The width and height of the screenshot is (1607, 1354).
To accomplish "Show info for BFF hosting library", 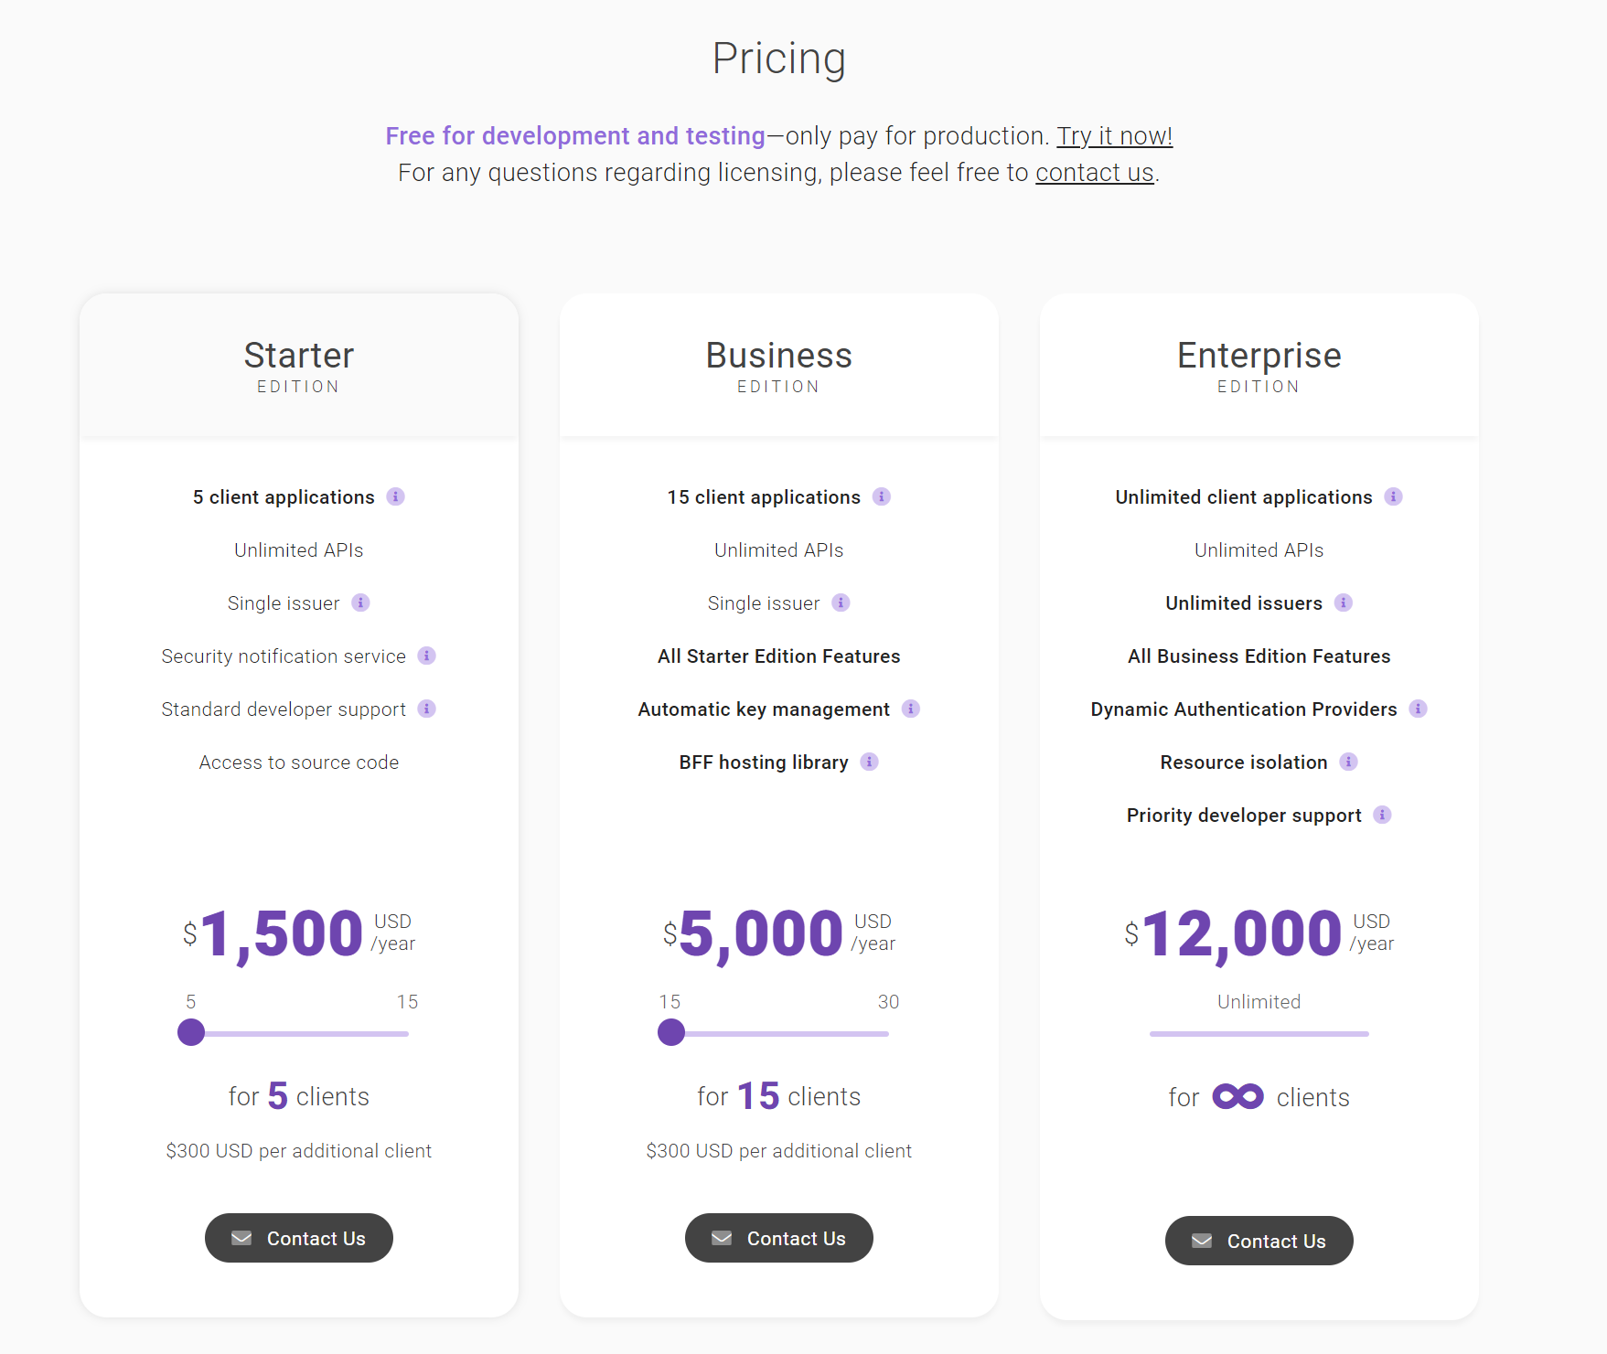I will pyautogui.click(x=869, y=762).
